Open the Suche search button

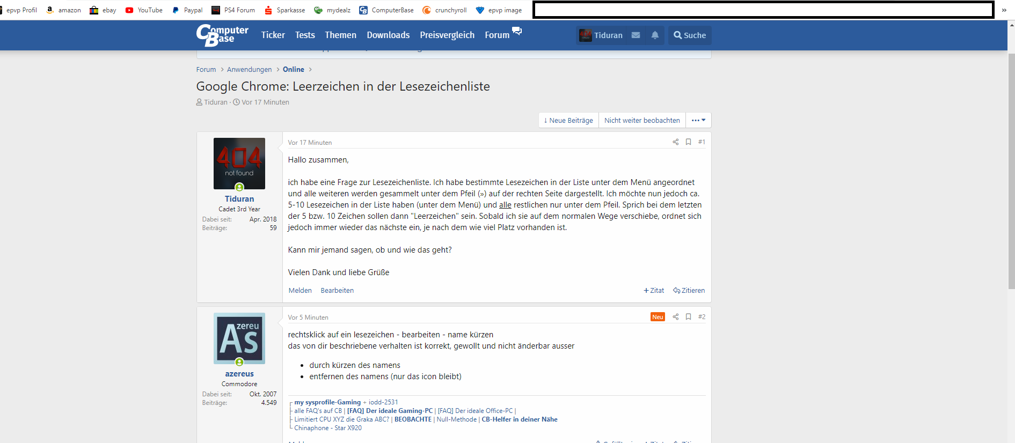point(690,35)
